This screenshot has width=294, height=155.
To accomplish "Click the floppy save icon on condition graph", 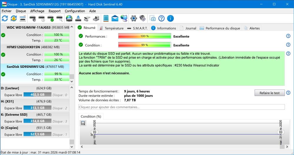I will 83,123.
